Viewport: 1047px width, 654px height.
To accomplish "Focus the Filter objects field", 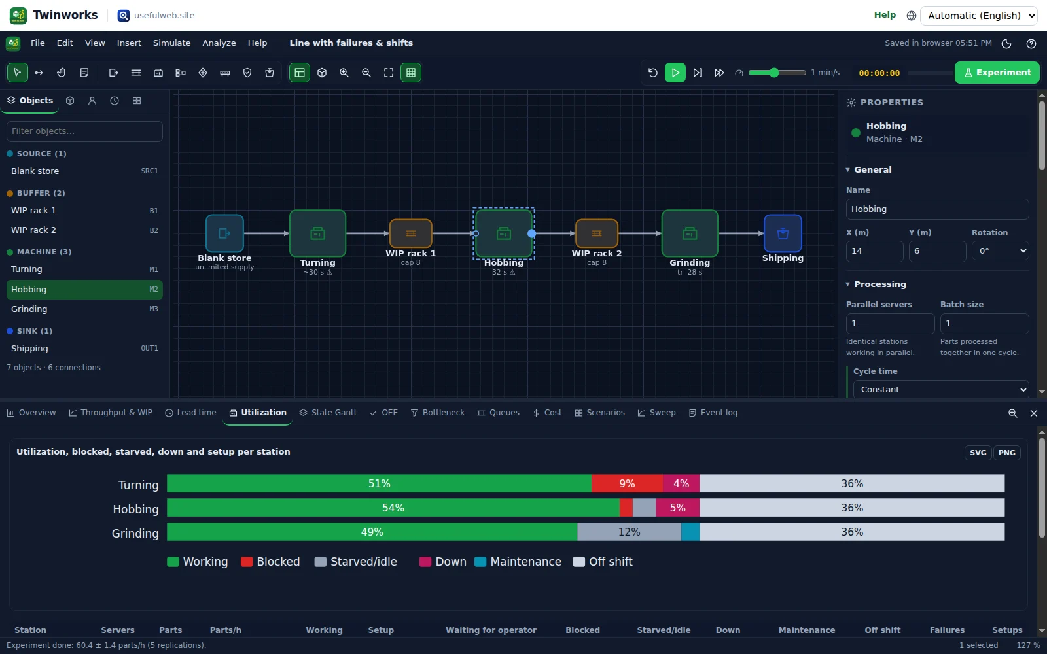I will (84, 131).
